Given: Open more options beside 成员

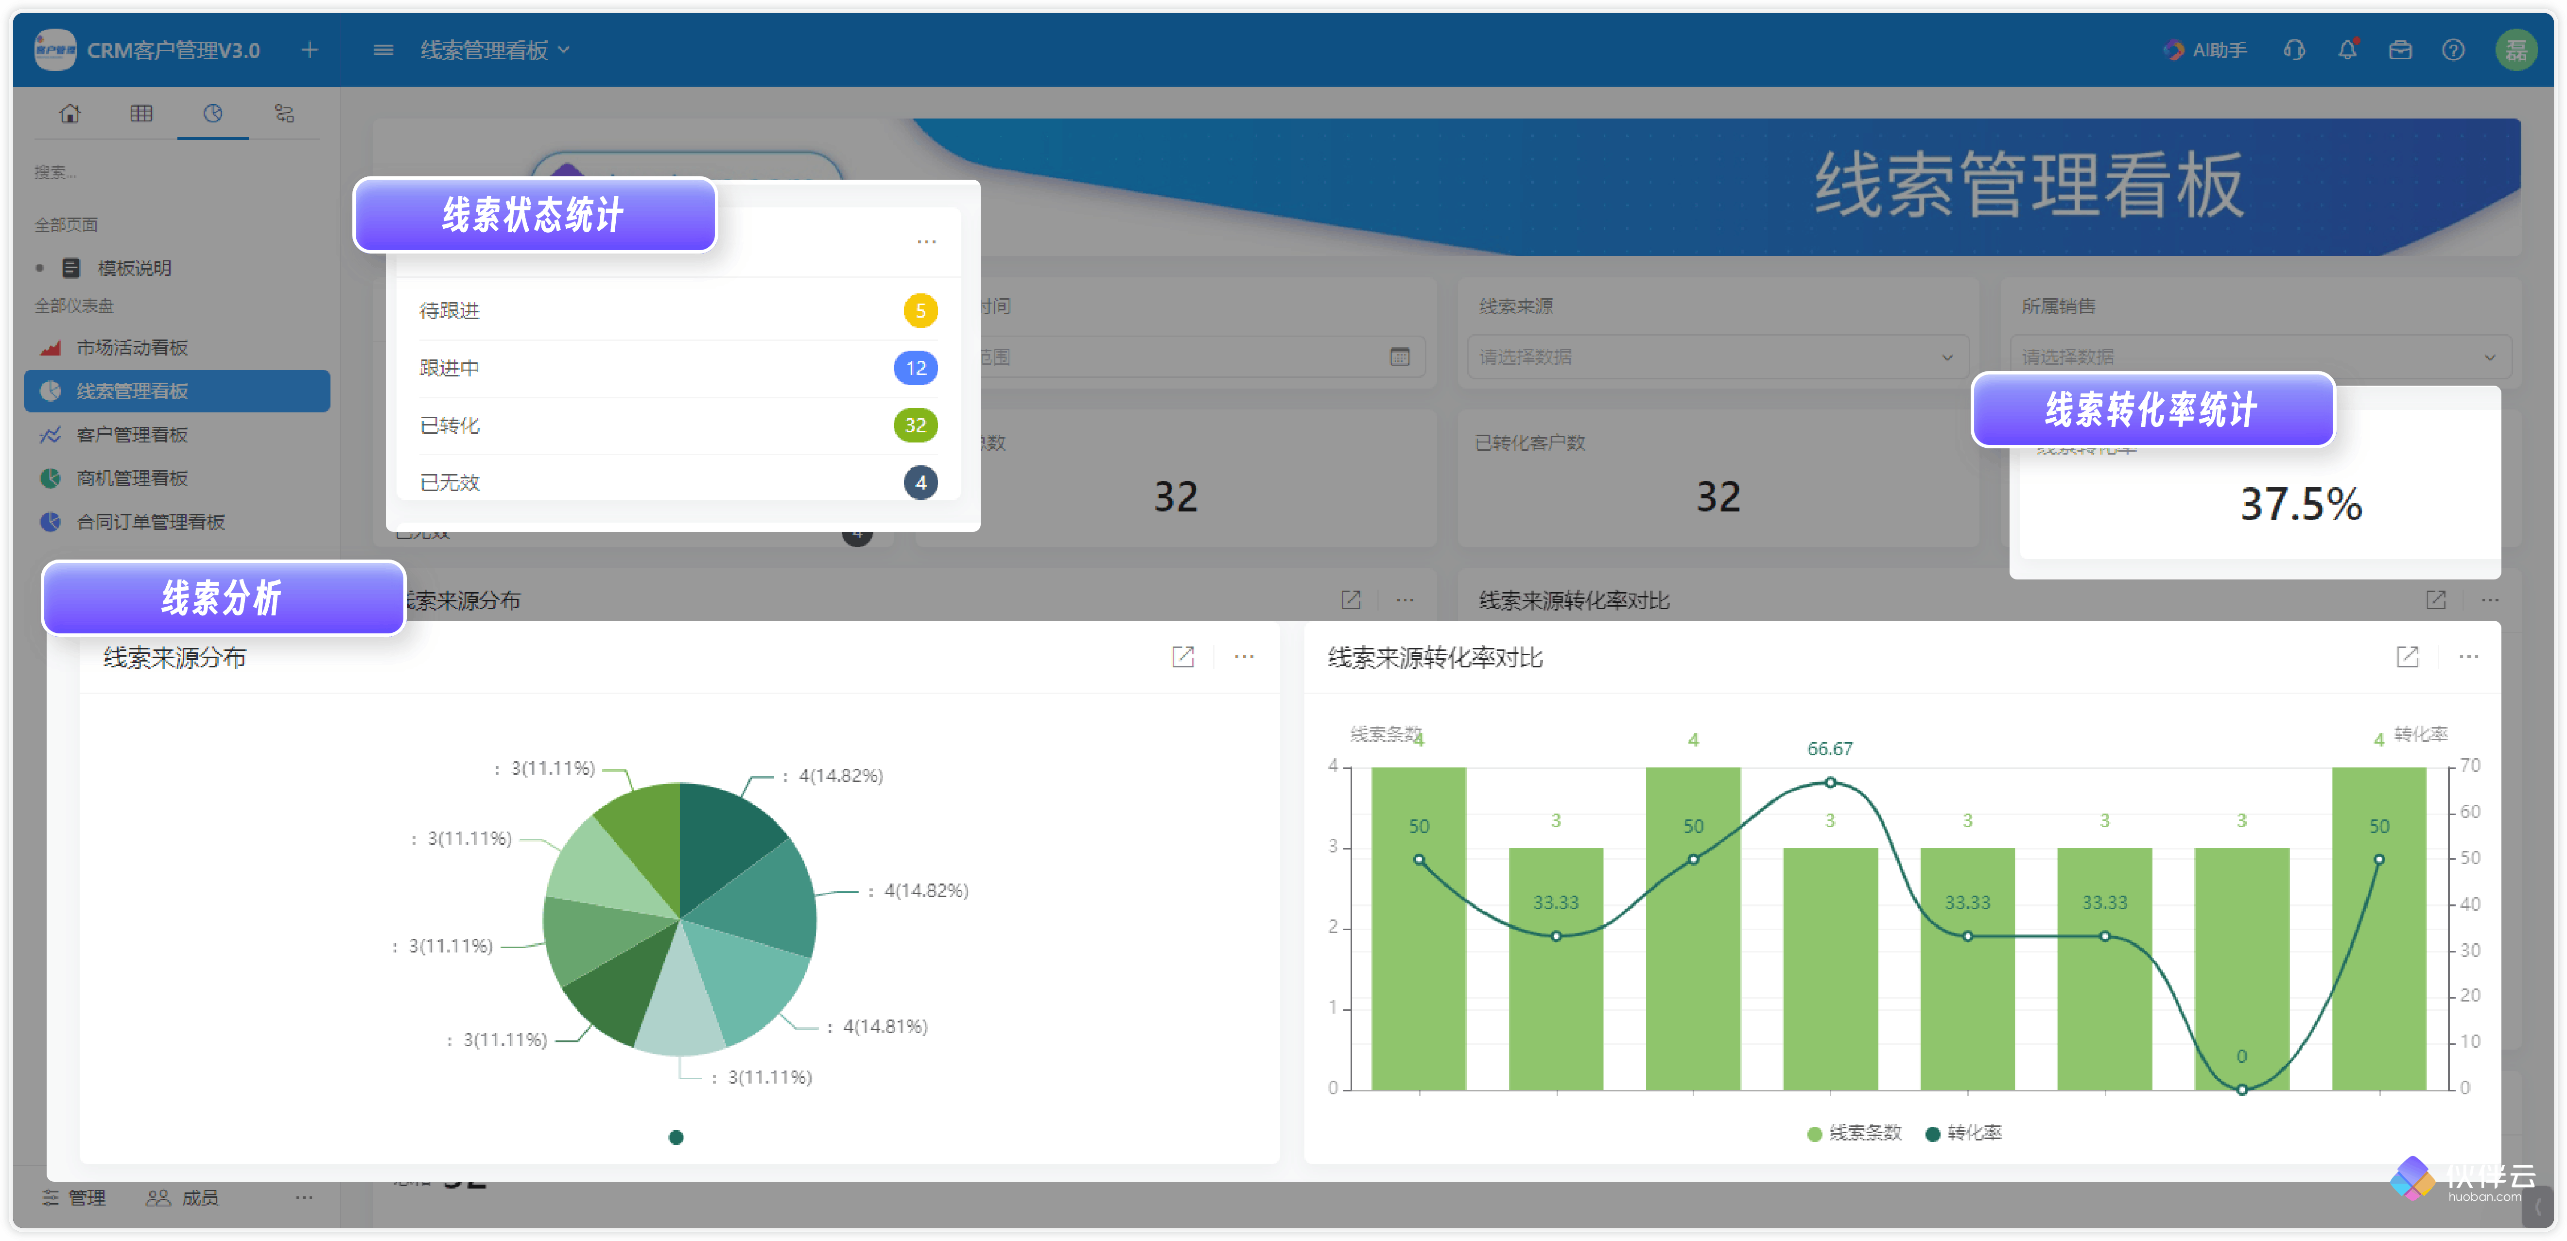Looking at the screenshot, I should tap(304, 1197).
